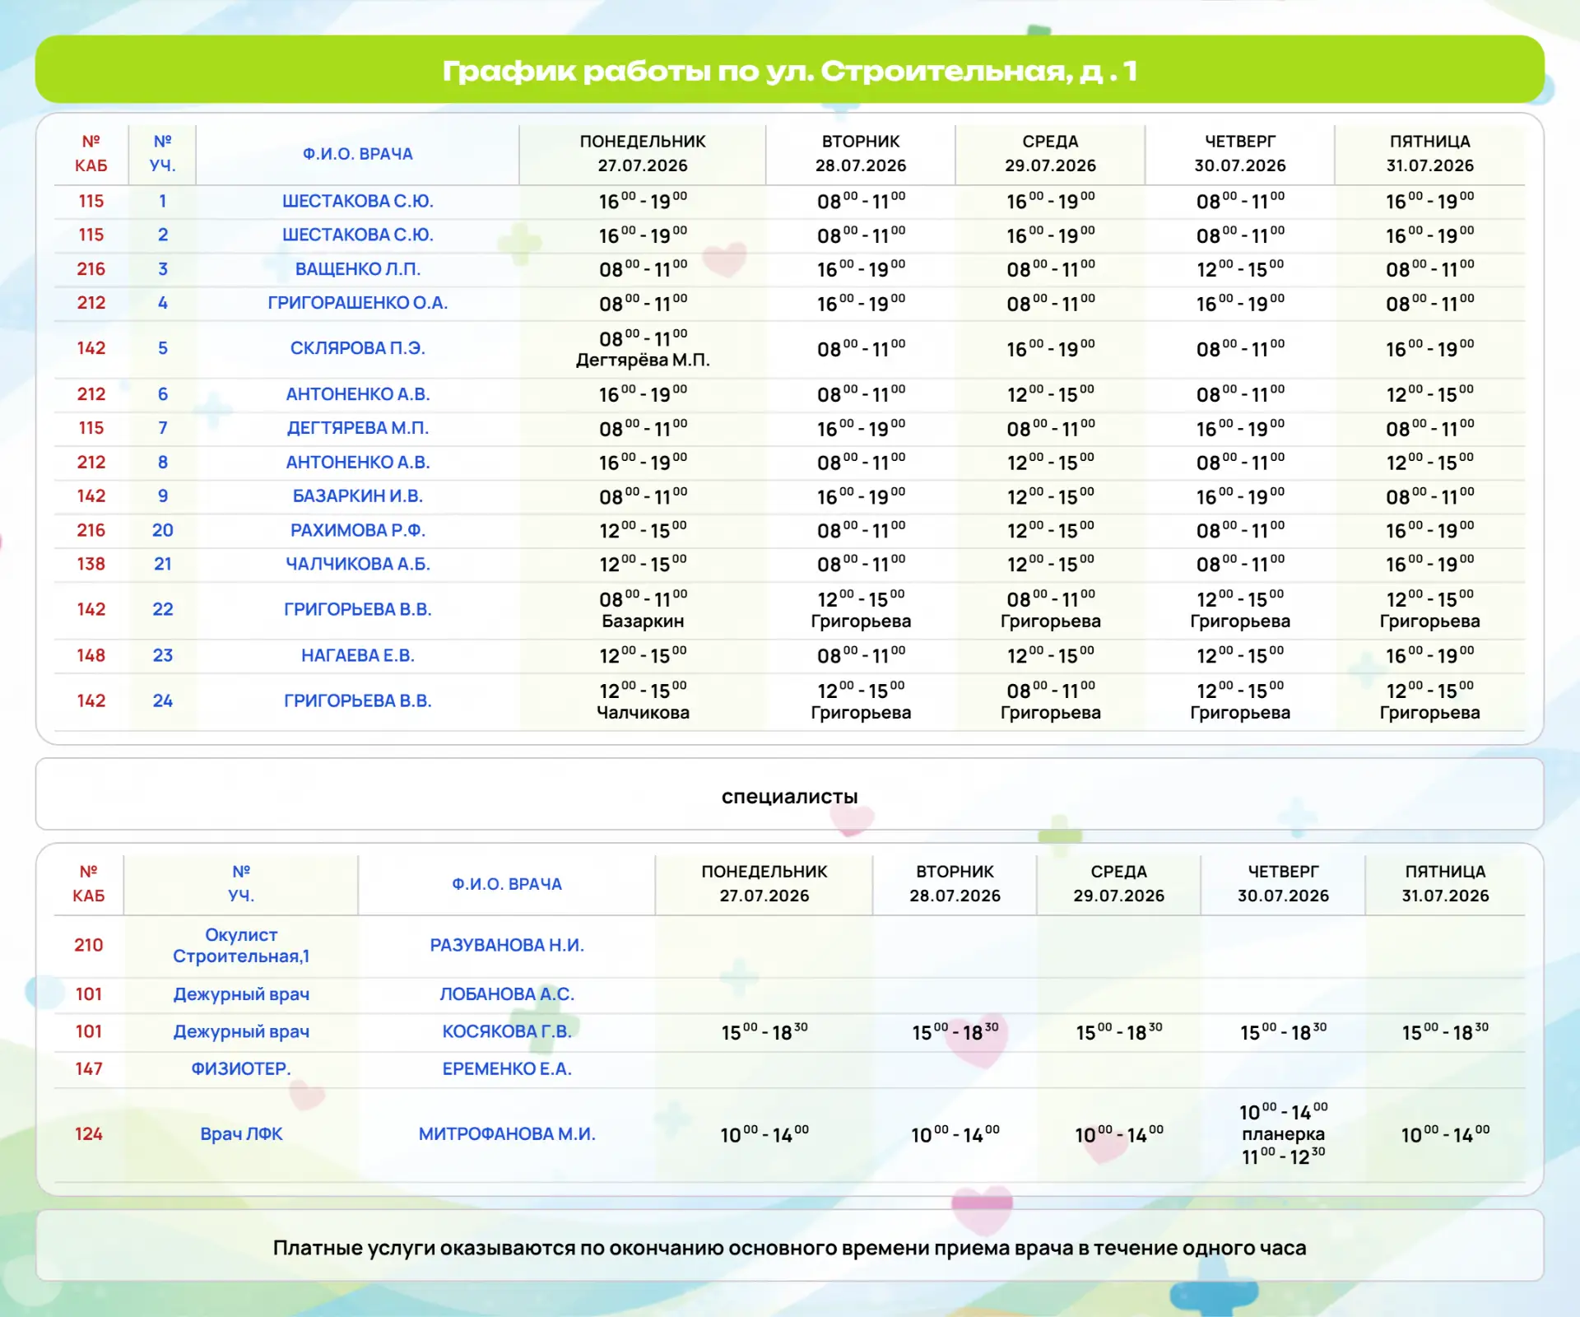This screenshot has width=1580, height=1317.
Task: Click doctor name "РАХИМОВА Р.Ф."
Action: 358,530
